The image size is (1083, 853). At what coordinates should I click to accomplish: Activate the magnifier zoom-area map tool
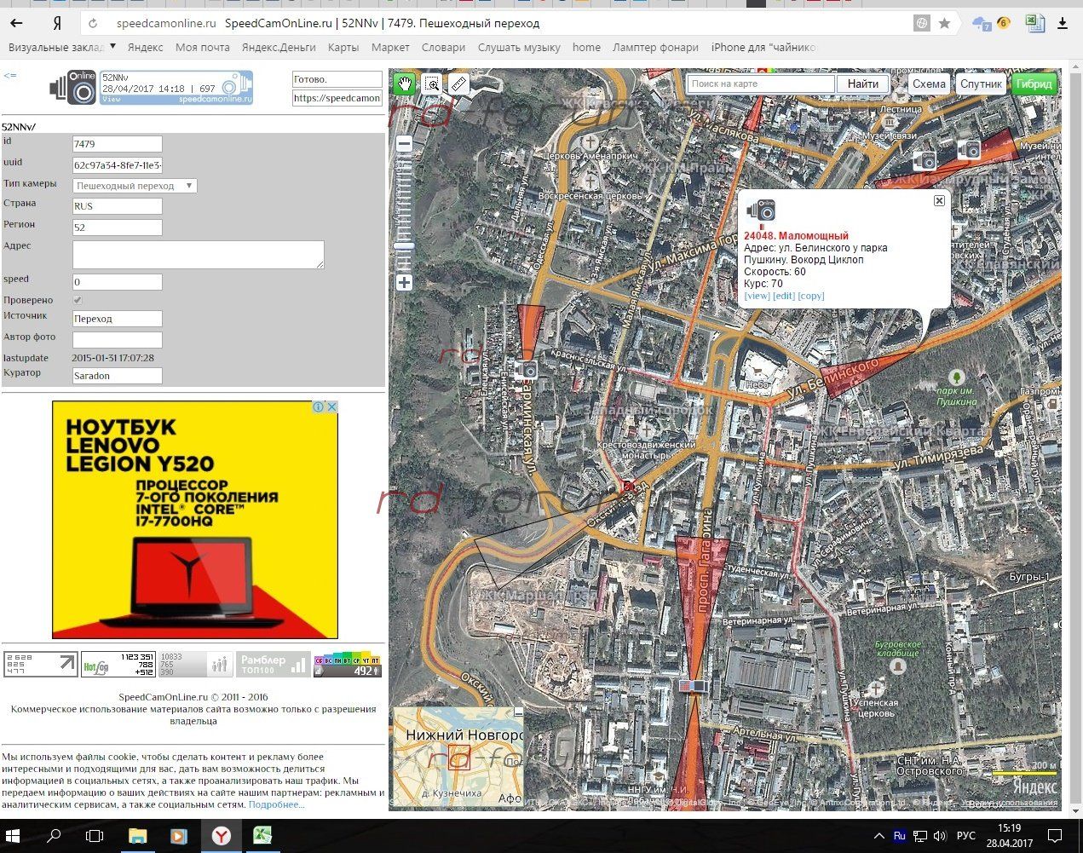point(432,84)
